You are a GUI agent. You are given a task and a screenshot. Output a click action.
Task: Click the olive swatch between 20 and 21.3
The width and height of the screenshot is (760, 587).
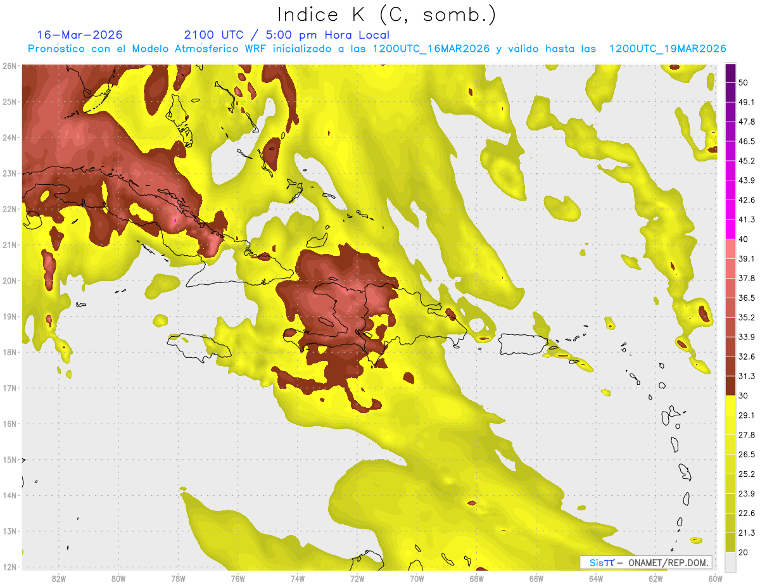click(x=730, y=543)
